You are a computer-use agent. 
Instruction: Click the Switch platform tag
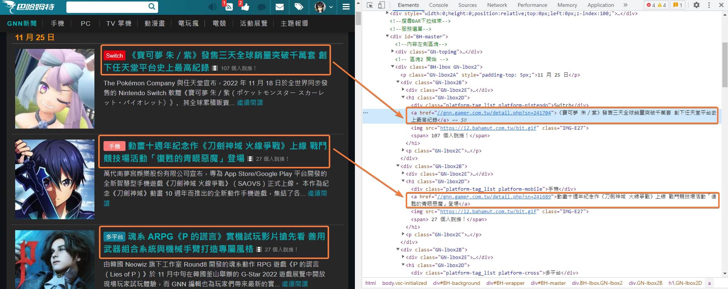point(115,56)
